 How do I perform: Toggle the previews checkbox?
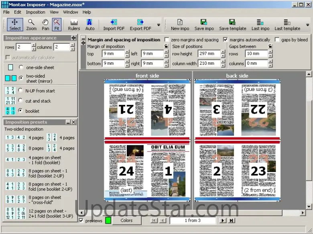(81, 220)
